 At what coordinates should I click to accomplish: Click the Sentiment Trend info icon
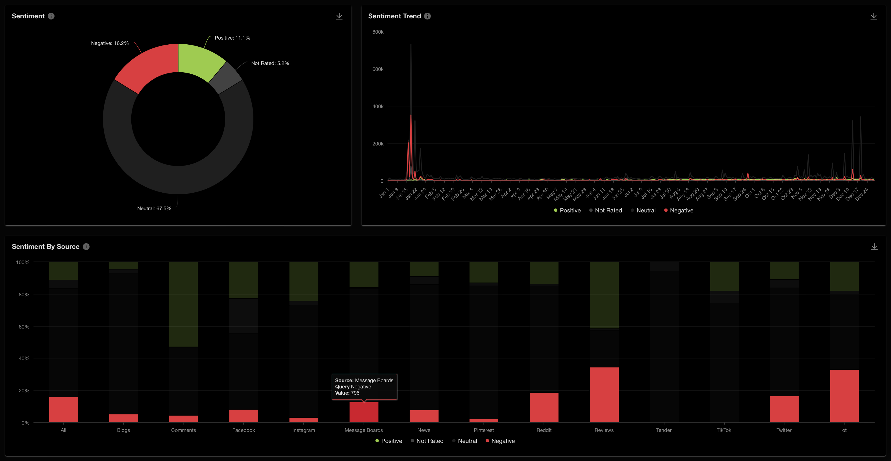coord(427,16)
